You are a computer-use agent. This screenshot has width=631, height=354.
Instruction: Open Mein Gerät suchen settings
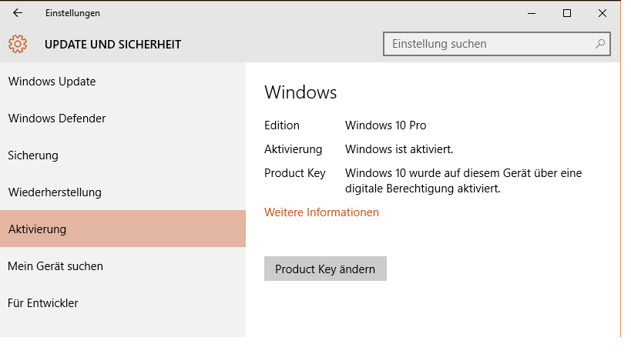point(55,266)
